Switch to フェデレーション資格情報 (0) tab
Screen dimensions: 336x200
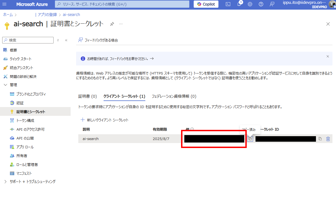(x=174, y=96)
